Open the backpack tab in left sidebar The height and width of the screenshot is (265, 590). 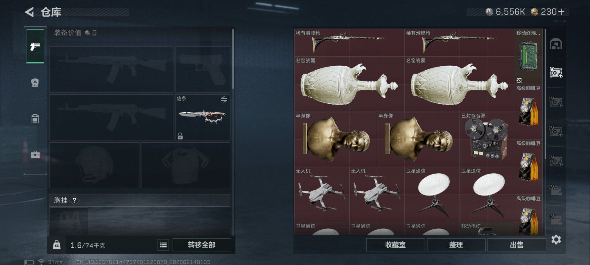[x=35, y=83]
